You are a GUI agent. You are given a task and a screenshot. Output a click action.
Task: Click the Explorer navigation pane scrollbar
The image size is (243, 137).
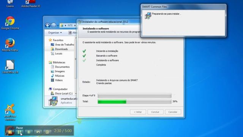click(x=76, y=59)
